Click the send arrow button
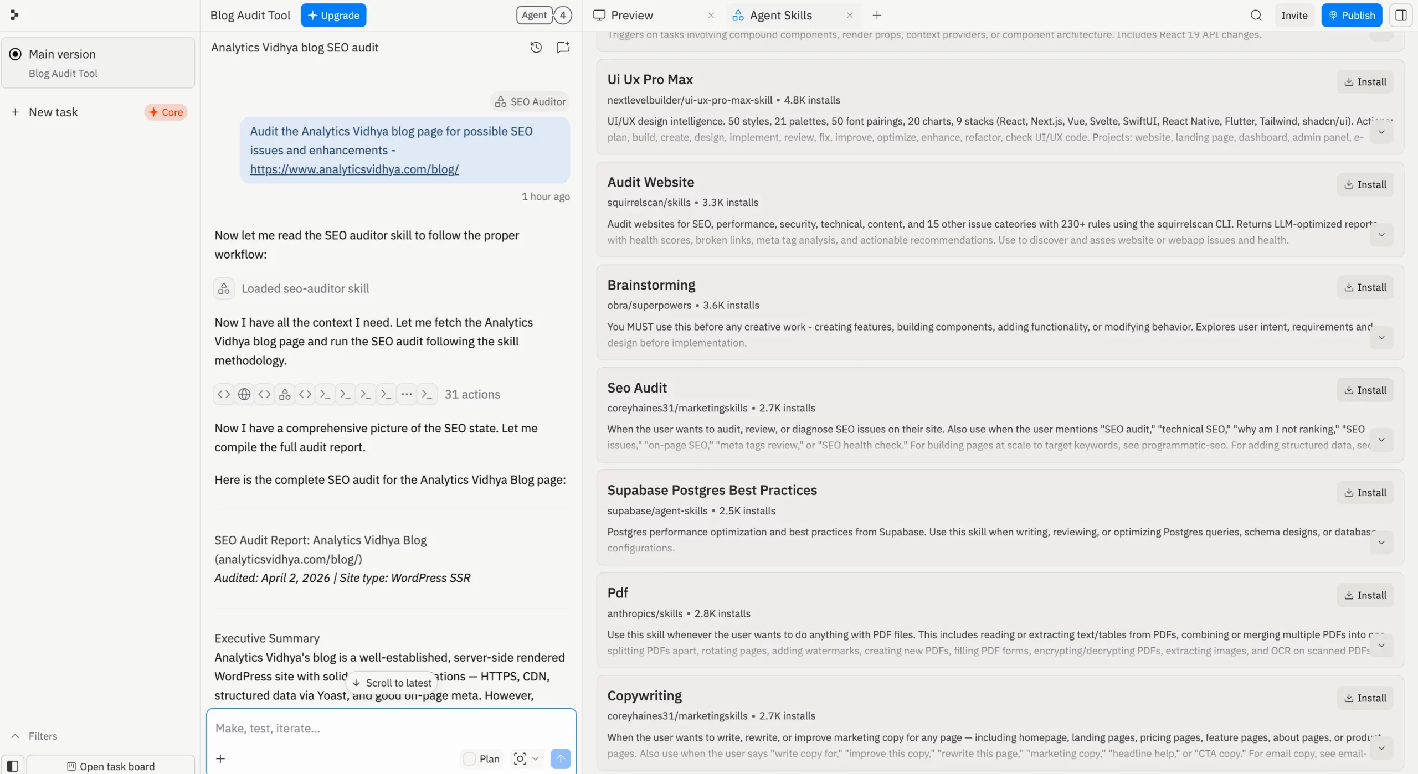1418x774 pixels. 560,758
